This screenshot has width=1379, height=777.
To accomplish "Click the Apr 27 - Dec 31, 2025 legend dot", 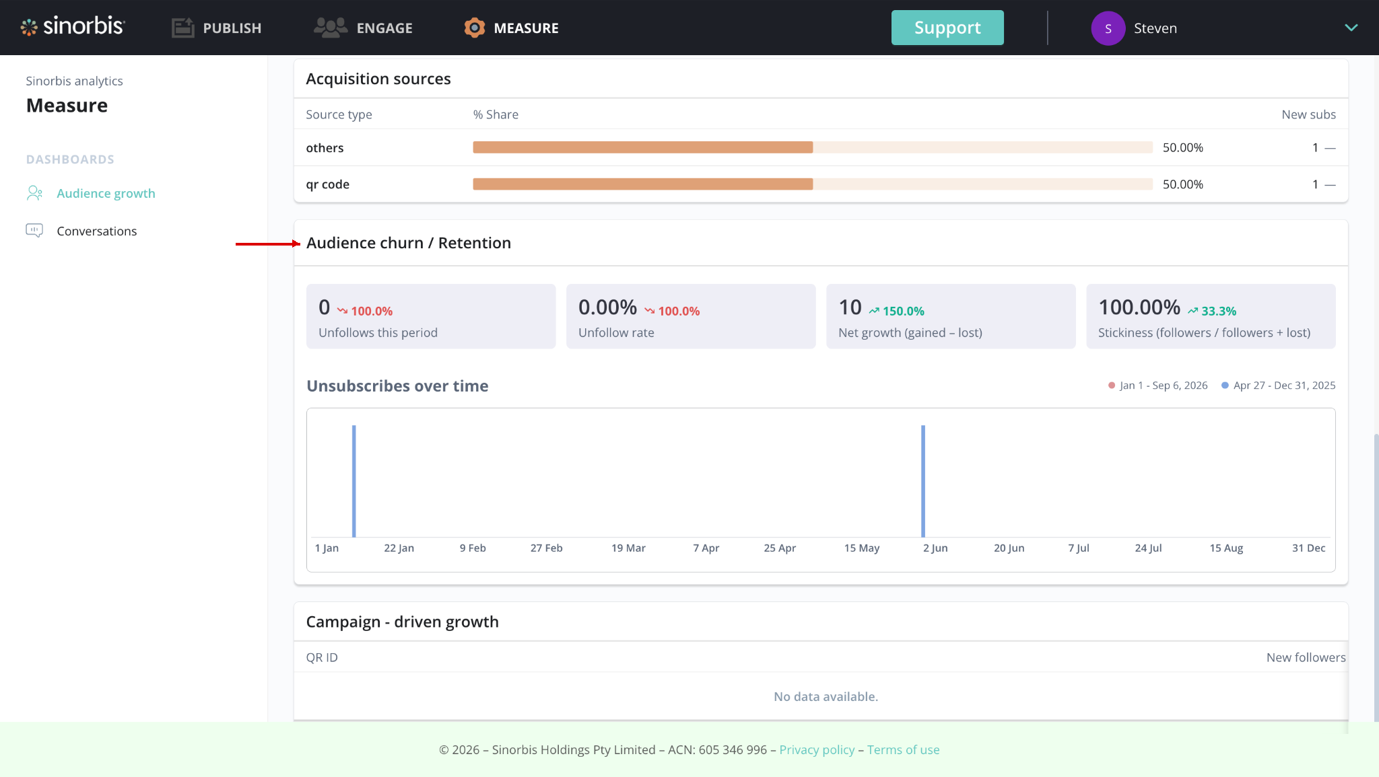I will pyautogui.click(x=1225, y=385).
